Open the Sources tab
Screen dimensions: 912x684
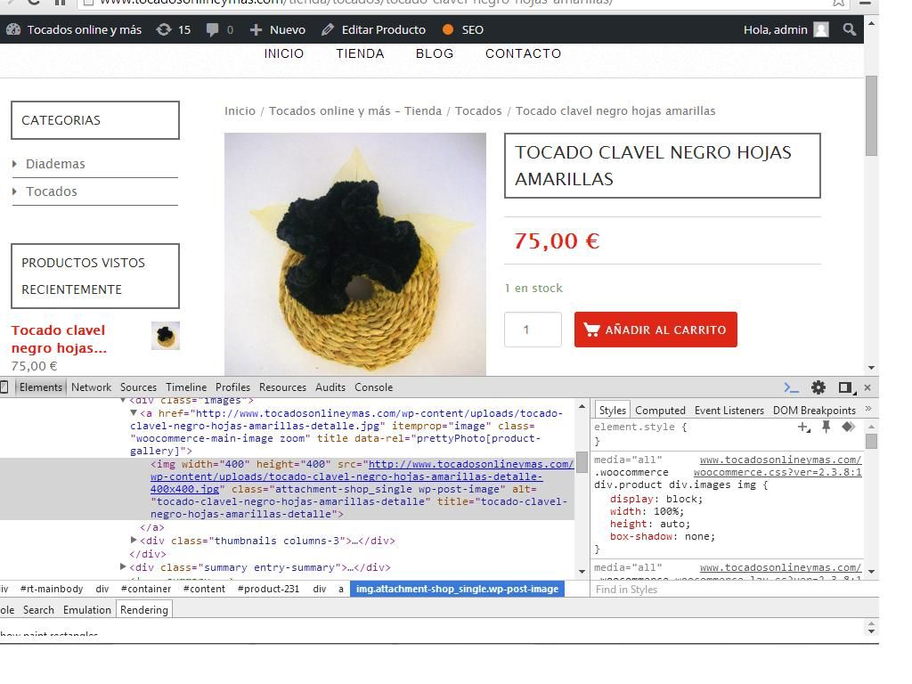tap(138, 387)
